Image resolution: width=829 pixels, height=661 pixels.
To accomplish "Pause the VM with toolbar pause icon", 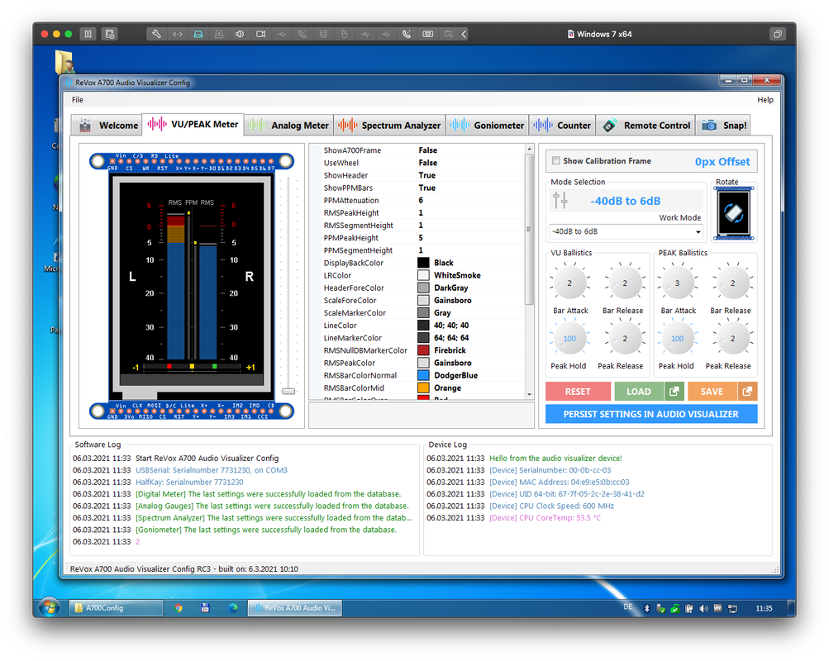I will click(x=88, y=34).
